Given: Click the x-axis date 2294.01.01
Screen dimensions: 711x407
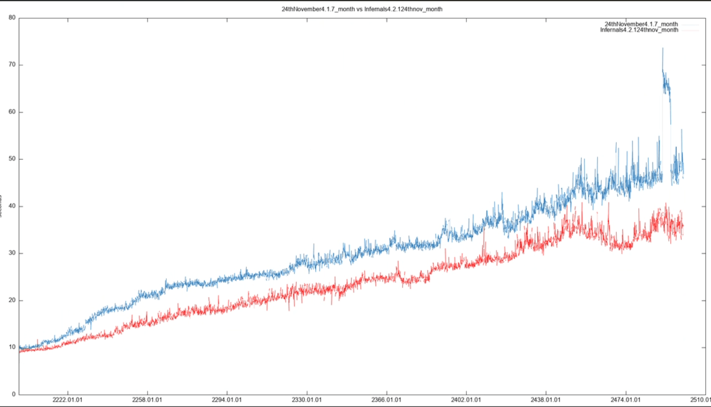Looking at the screenshot, I should click(x=227, y=400).
